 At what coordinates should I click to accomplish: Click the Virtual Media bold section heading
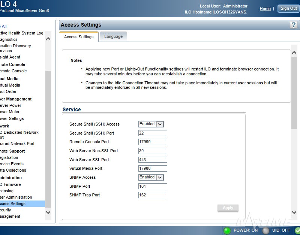[x=9, y=79]
